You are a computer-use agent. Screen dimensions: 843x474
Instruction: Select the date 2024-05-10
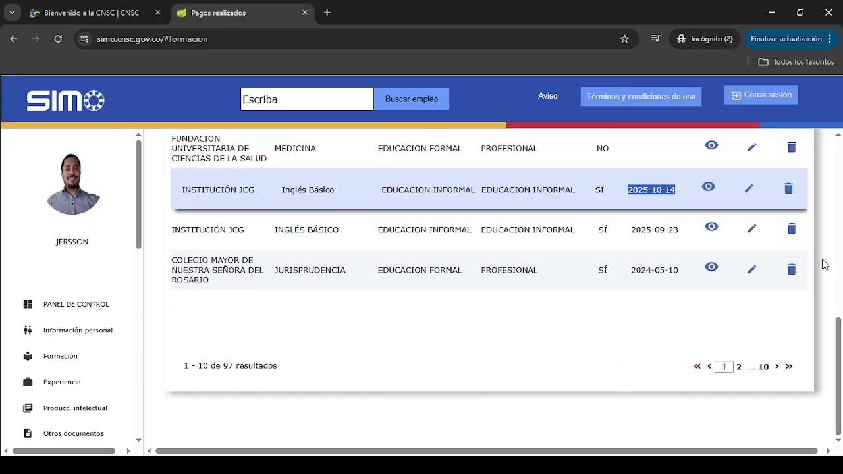pyautogui.click(x=654, y=270)
